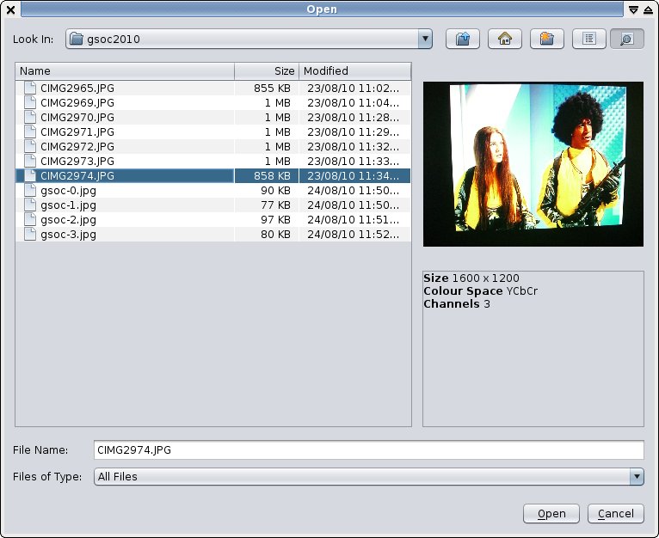Click file icon beside CIMG2969.JPG

(30, 102)
